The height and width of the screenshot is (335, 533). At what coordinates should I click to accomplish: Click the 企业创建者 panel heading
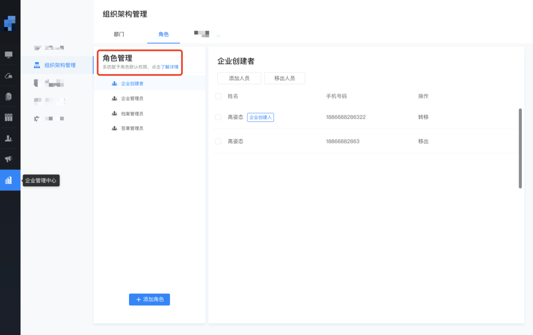pos(236,61)
